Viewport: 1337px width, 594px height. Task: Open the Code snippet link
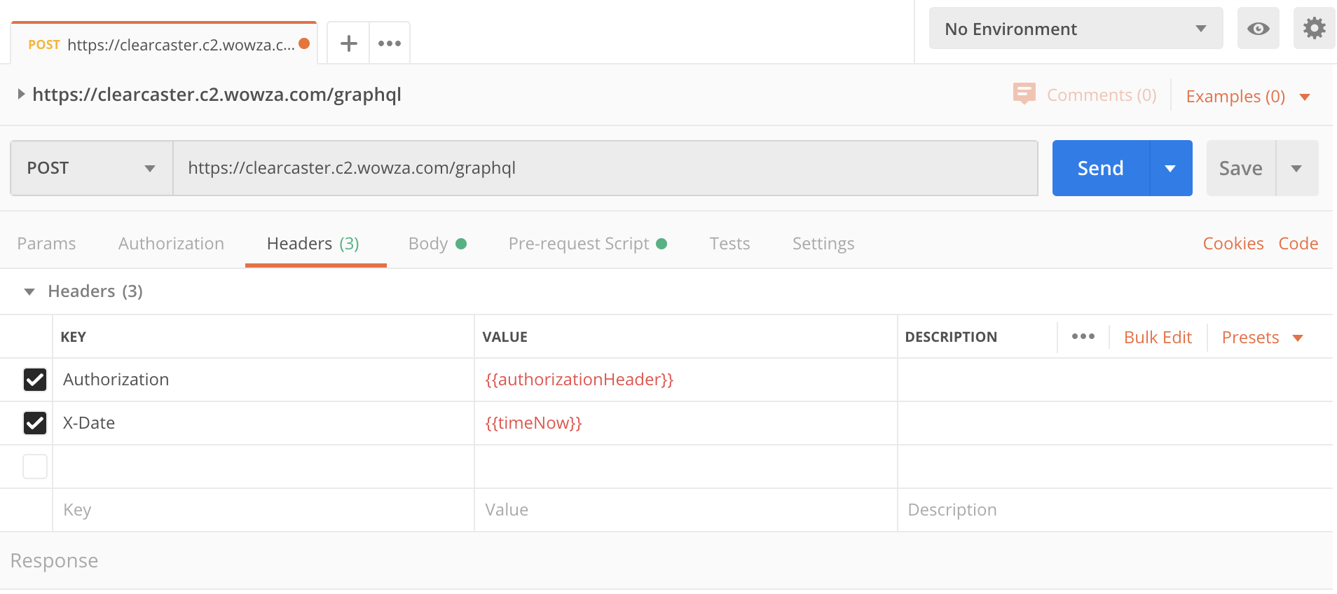pos(1298,243)
